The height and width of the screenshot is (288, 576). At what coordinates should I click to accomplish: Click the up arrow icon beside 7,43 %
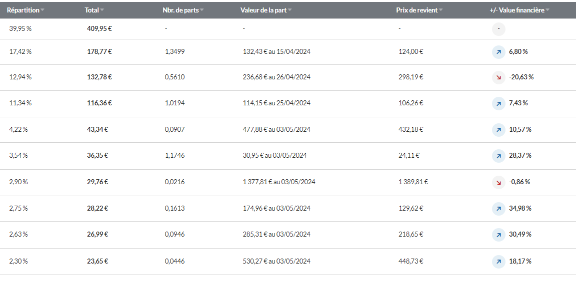tap(498, 103)
